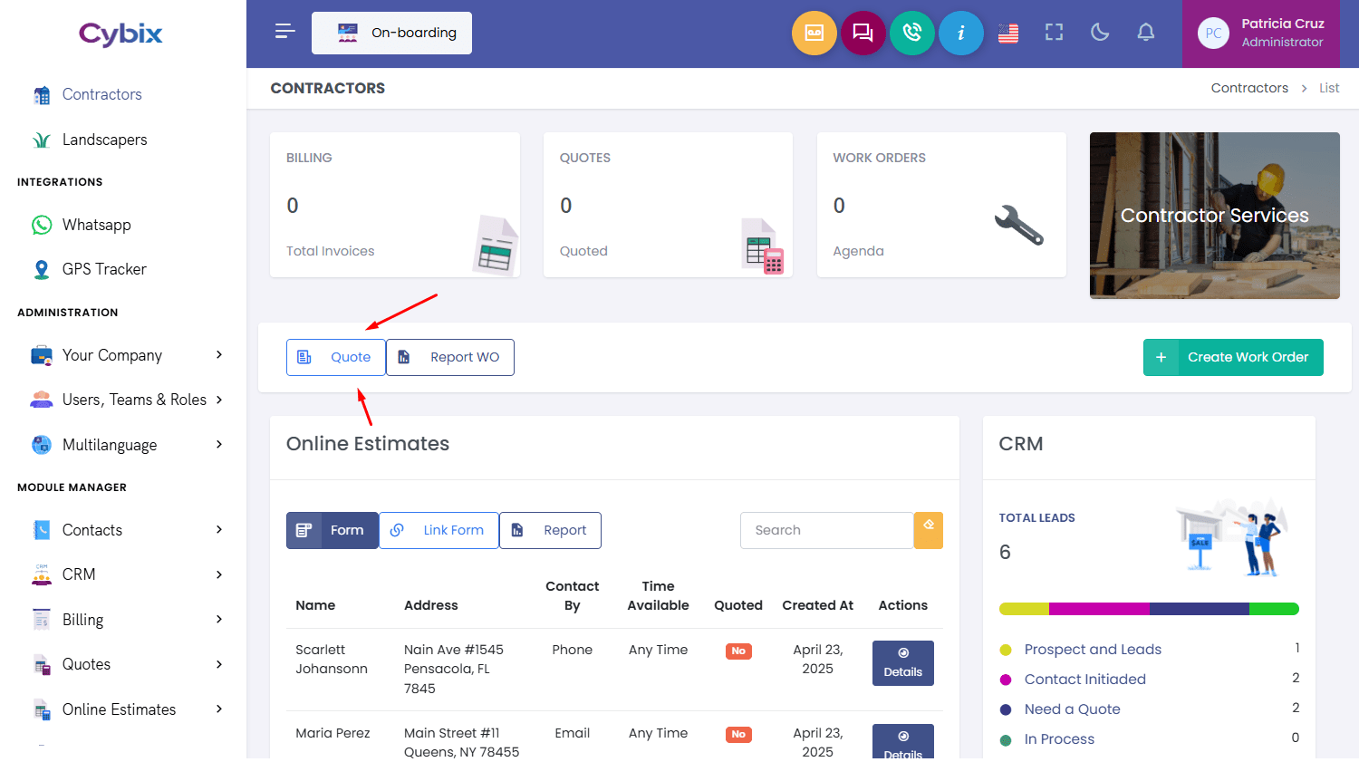Expand Multilanguage submenu chevron
The height and width of the screenshot is (762, 1359).
coord(219,444)
